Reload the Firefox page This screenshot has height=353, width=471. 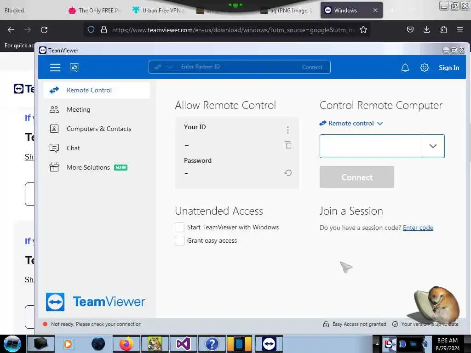(44, 30)
